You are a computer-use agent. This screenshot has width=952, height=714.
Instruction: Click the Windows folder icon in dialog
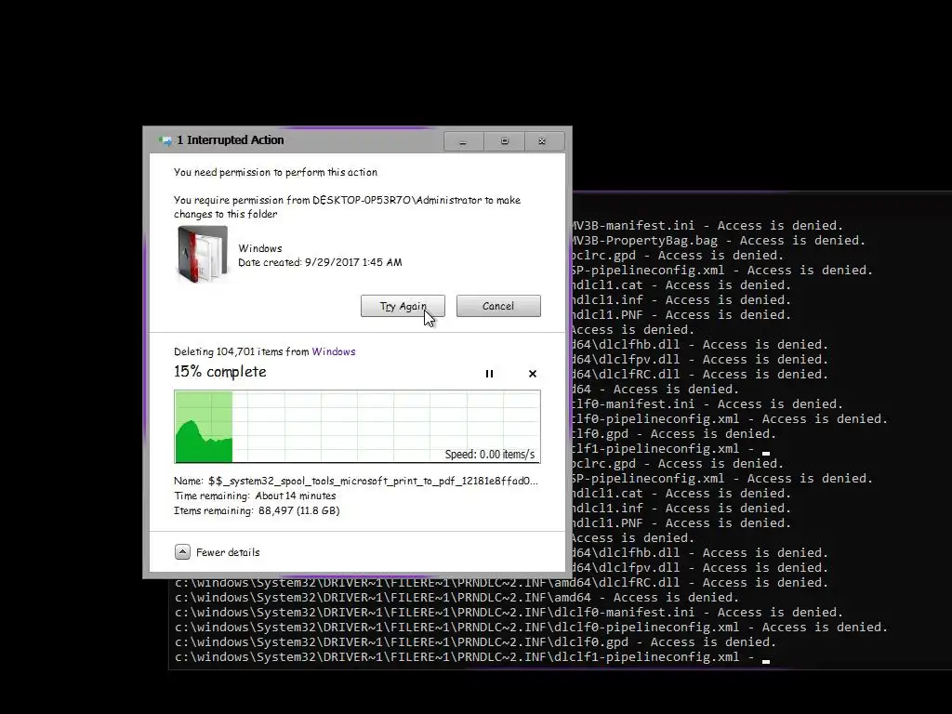coord(203,254)
